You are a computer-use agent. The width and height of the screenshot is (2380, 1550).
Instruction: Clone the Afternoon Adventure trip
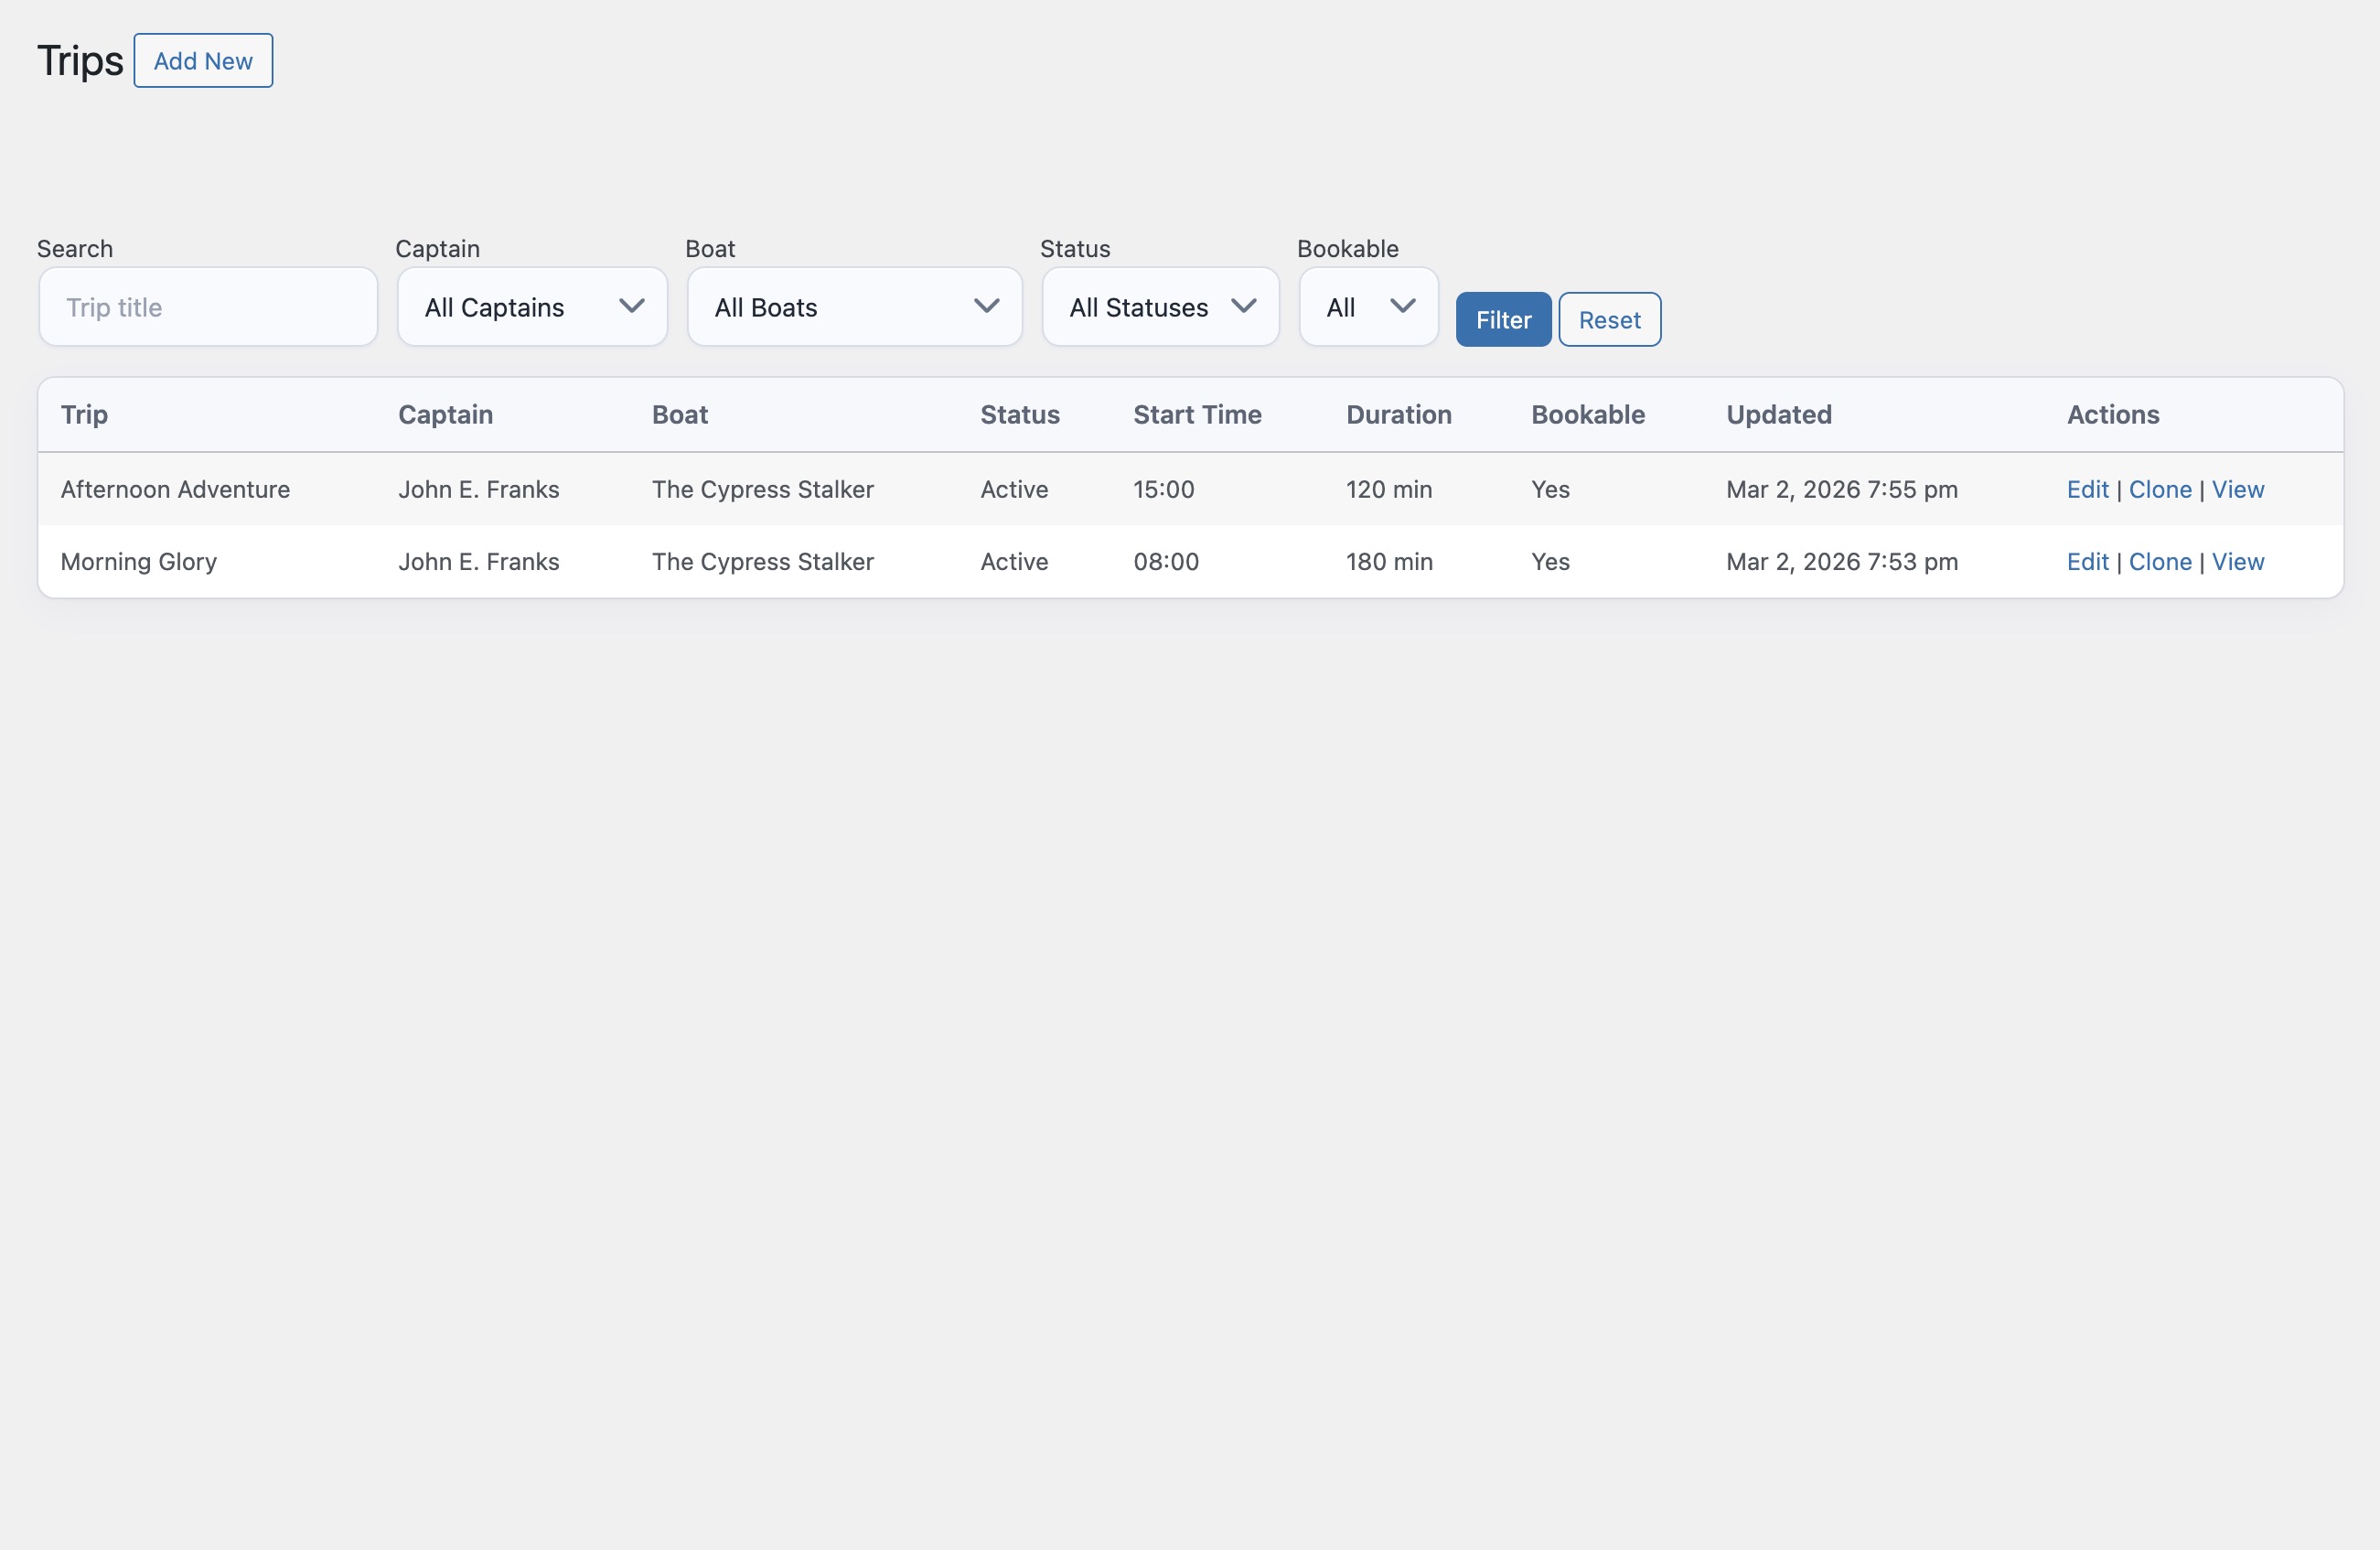point(2160,490)
